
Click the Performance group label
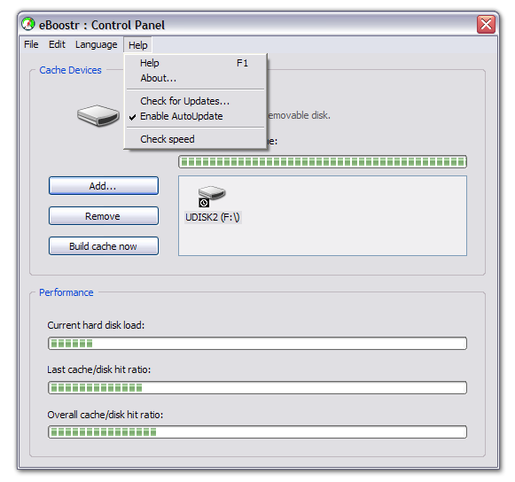[66, 292]
